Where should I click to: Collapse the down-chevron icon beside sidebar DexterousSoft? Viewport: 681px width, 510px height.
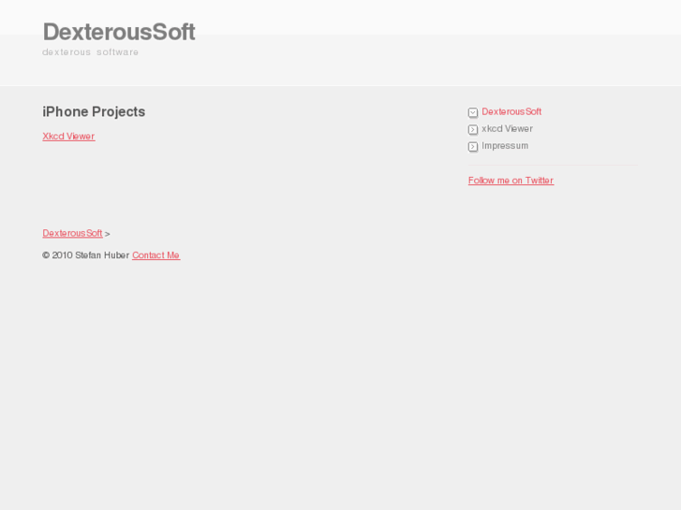pyautogui.click(x=473, y=112)
